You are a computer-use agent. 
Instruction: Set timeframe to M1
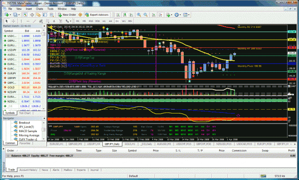[x=78, y=21]
